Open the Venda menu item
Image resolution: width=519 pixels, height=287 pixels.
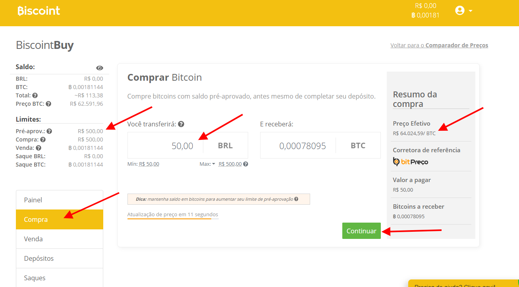(60, 239)
